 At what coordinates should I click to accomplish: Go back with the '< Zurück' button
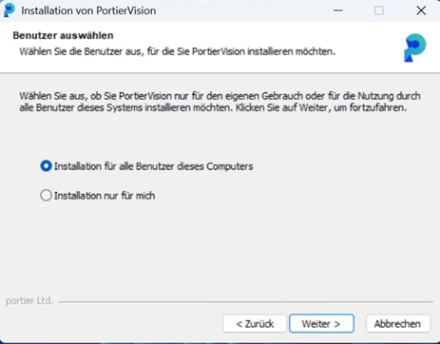pos(255,324)
